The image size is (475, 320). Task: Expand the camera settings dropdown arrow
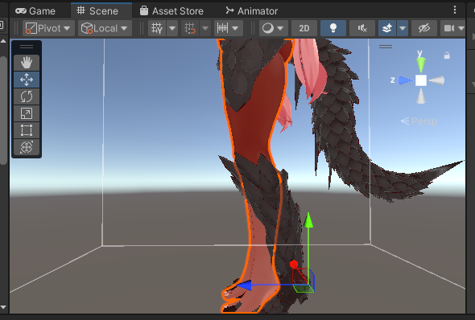coord(461,28)
